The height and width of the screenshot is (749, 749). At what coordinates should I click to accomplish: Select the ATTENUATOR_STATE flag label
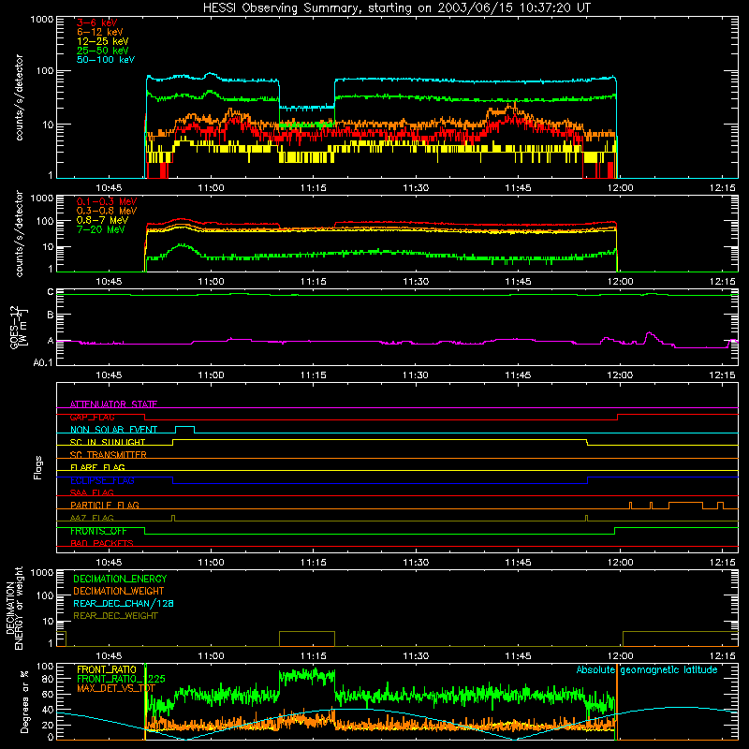[x=113, y=404]
